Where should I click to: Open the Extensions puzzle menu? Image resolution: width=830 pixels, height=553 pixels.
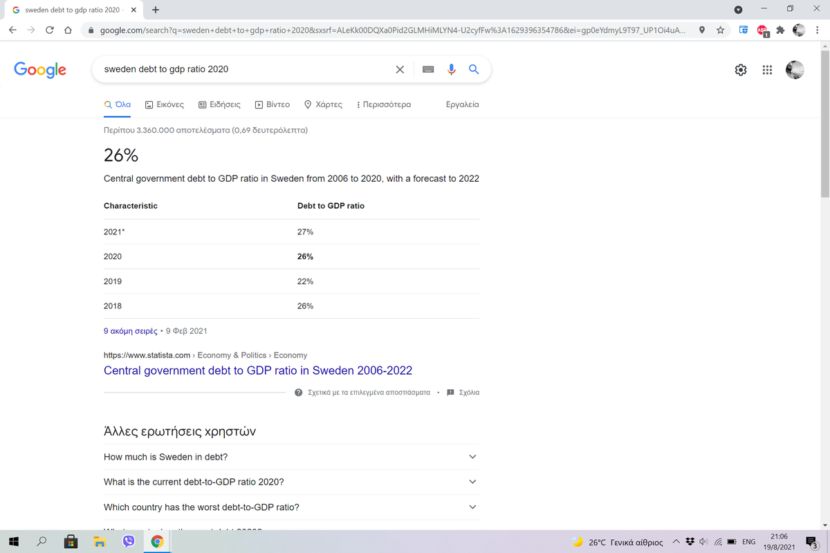click(781, 30)
